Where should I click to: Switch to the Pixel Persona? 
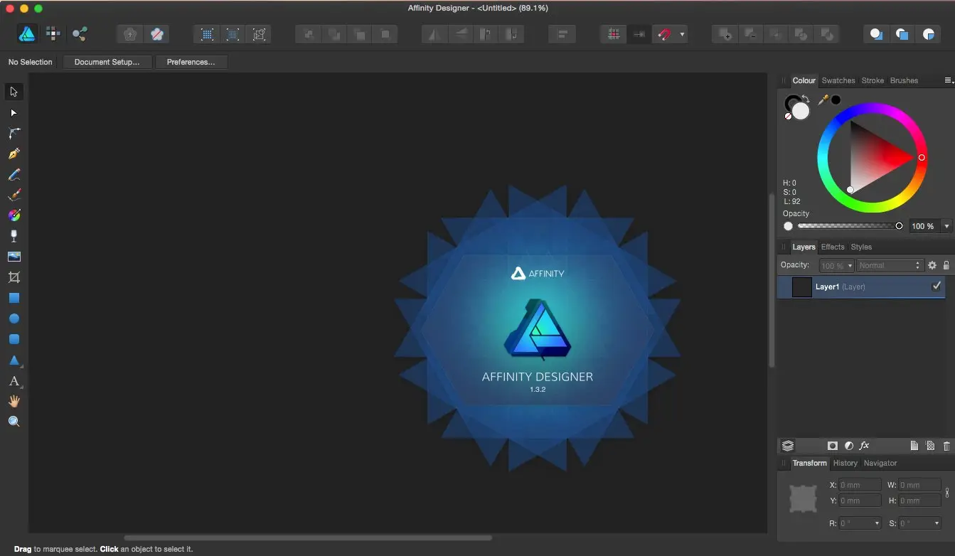[53, 33]
